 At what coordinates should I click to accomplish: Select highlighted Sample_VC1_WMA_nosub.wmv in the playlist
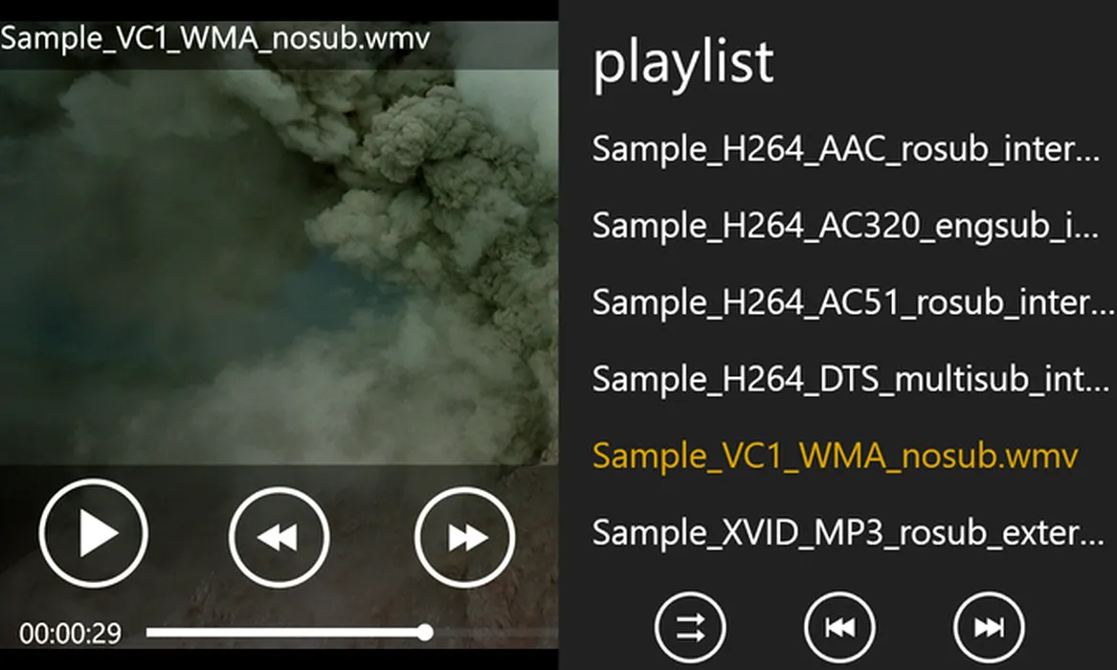[x=835, y=456]
